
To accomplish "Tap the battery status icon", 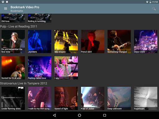I will tap(150, 2).
